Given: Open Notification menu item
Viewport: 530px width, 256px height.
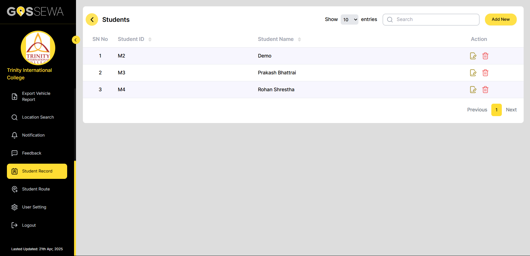Looking at the screenshot, I should coord(37,135).
